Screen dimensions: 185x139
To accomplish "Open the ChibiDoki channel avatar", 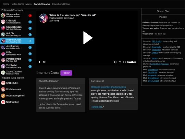I will 3,22.
